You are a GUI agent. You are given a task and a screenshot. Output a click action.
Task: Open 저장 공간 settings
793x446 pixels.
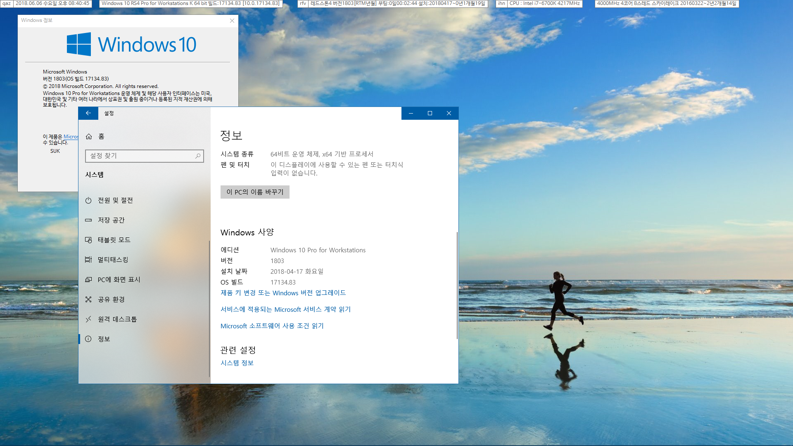(145, 220)
